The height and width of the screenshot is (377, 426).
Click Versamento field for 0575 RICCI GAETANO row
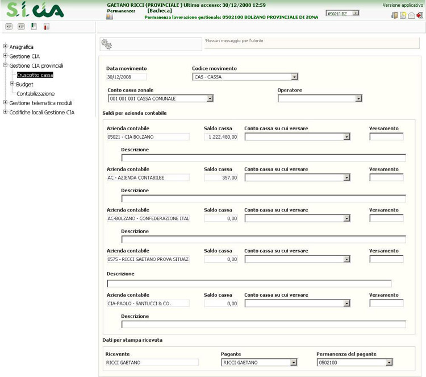[x=386, y=259]
